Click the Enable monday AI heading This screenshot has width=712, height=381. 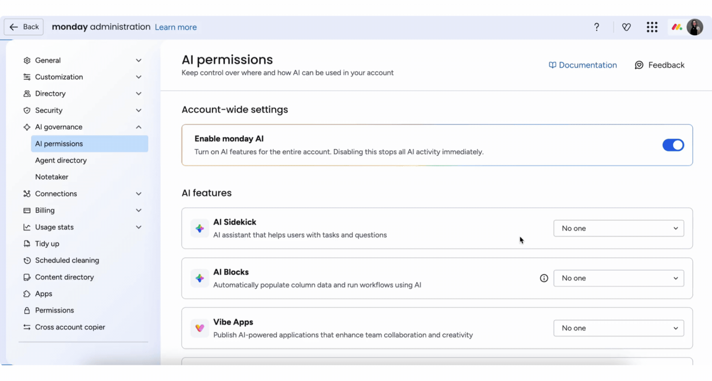coord(229,139)
